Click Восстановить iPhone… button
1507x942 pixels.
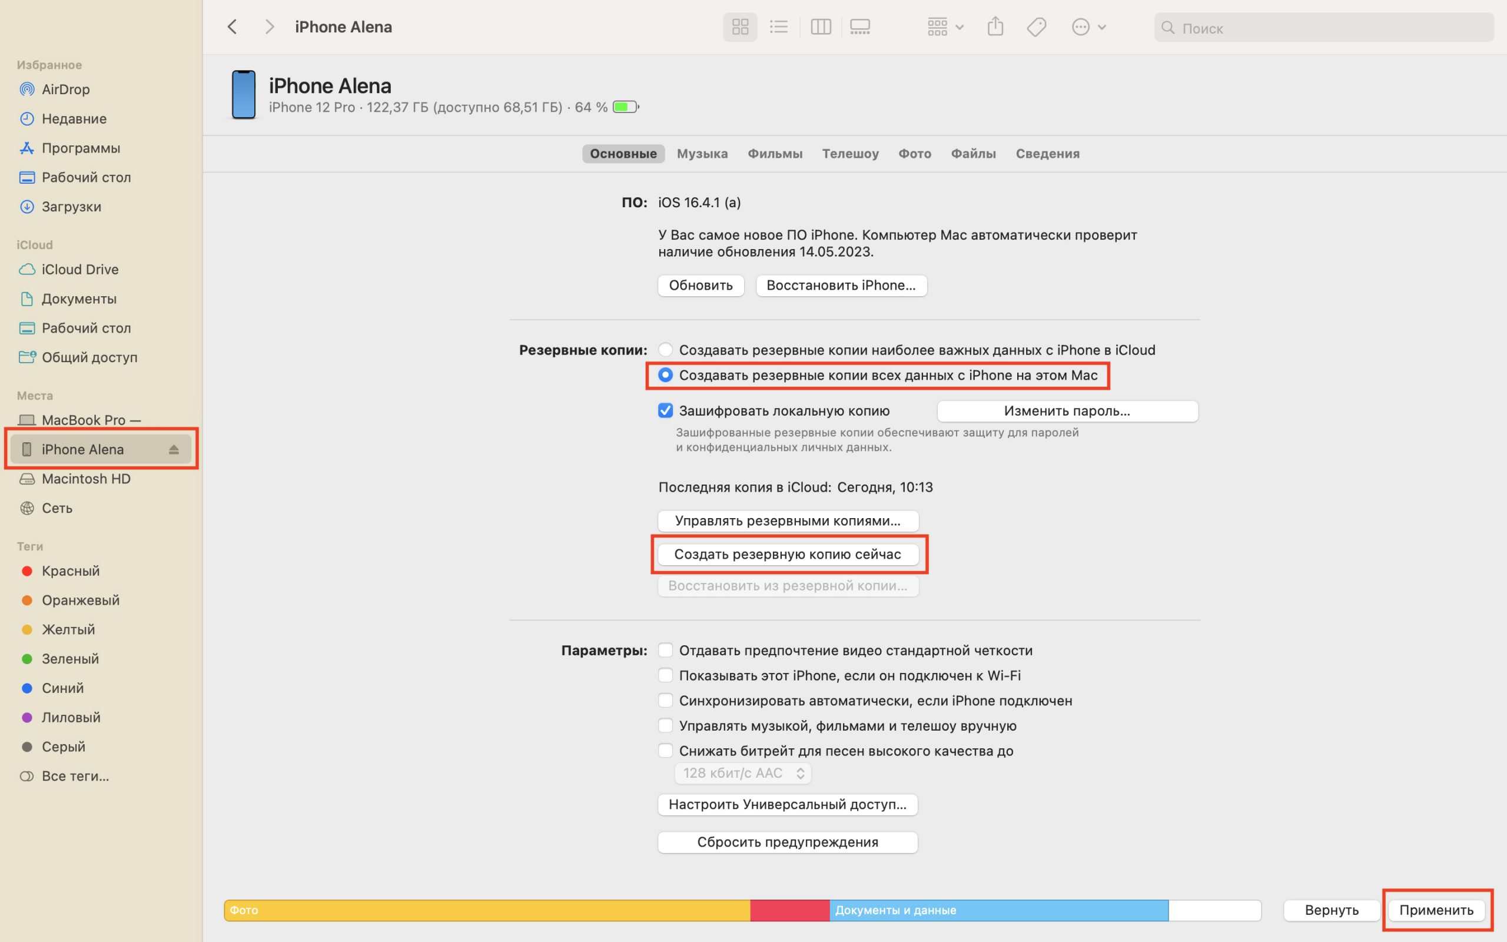841,286
